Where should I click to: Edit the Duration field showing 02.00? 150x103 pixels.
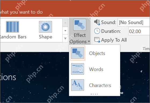click(x=139, y=31)
